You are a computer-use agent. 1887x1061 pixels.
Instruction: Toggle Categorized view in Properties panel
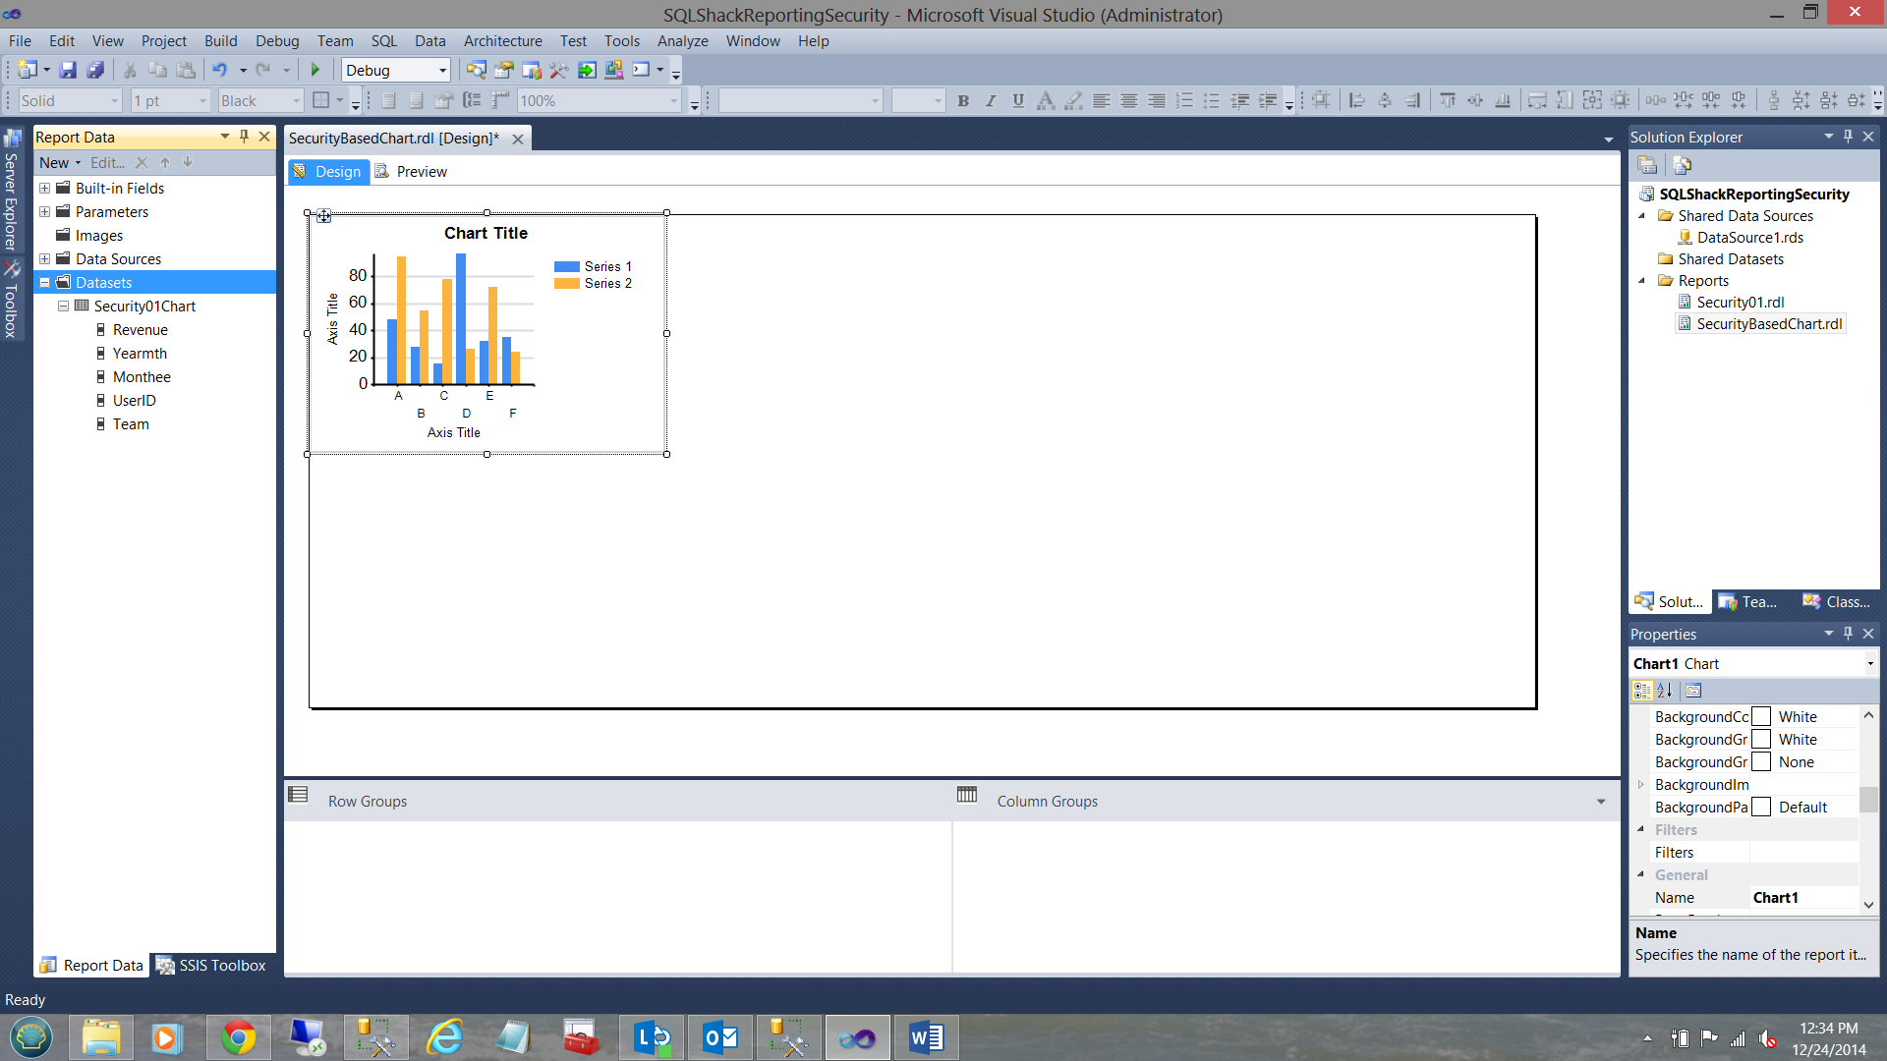pos(1641,691)
